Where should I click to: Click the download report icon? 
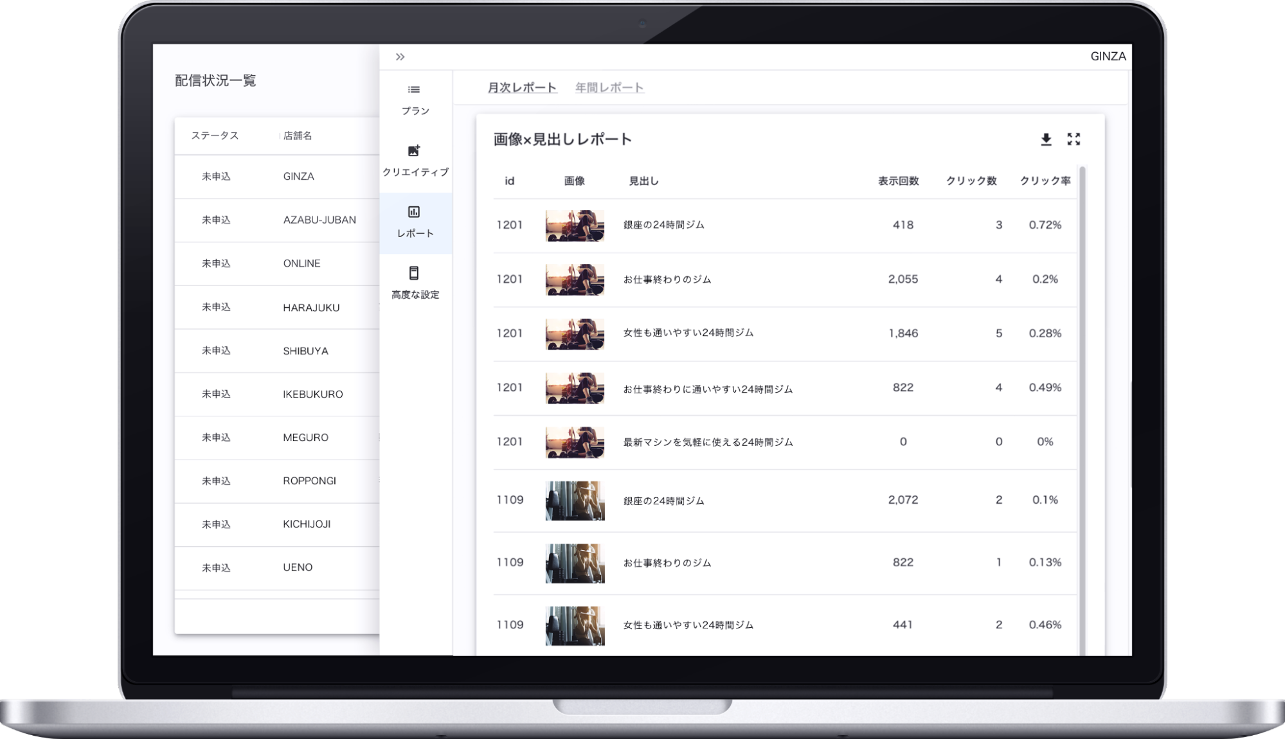[1046, 139]
